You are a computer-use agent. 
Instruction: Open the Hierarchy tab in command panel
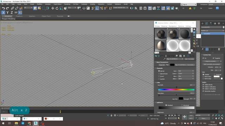pyautogui.click(x=211, y=23)
